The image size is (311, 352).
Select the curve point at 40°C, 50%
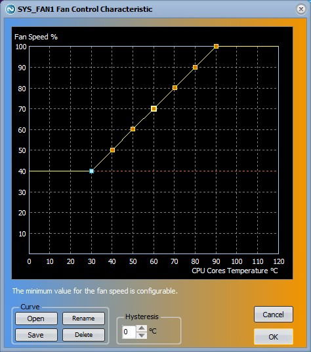[113, 150]
